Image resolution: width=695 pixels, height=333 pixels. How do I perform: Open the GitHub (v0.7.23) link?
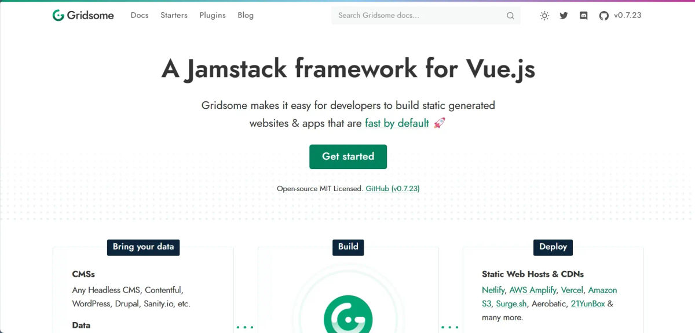[393, 189]
